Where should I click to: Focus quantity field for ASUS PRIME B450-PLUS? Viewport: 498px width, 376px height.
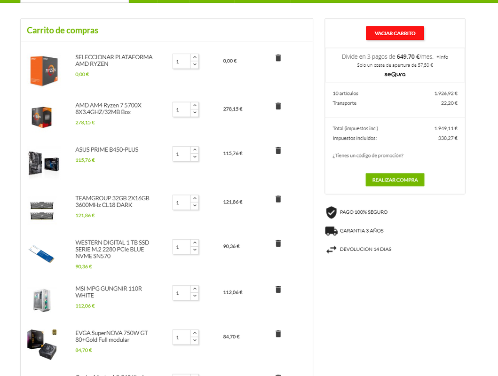point(182,154)
